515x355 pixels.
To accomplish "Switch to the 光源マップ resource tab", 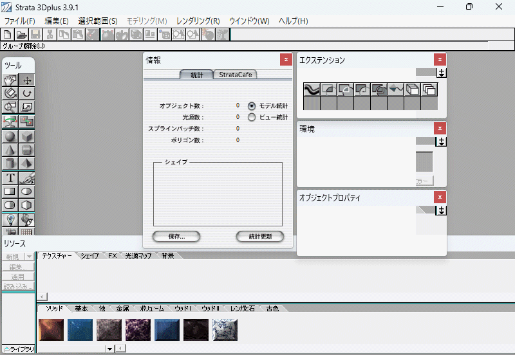I will [138, 256].
